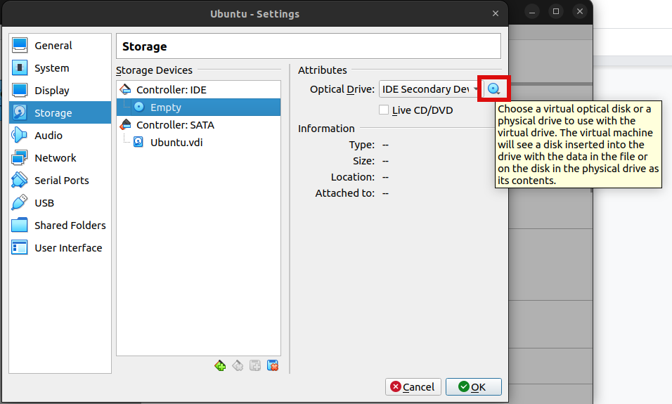This screenshot has width=672, height=404.
Task: Choose a virtual optical disk file
Action: coord(493,89)
